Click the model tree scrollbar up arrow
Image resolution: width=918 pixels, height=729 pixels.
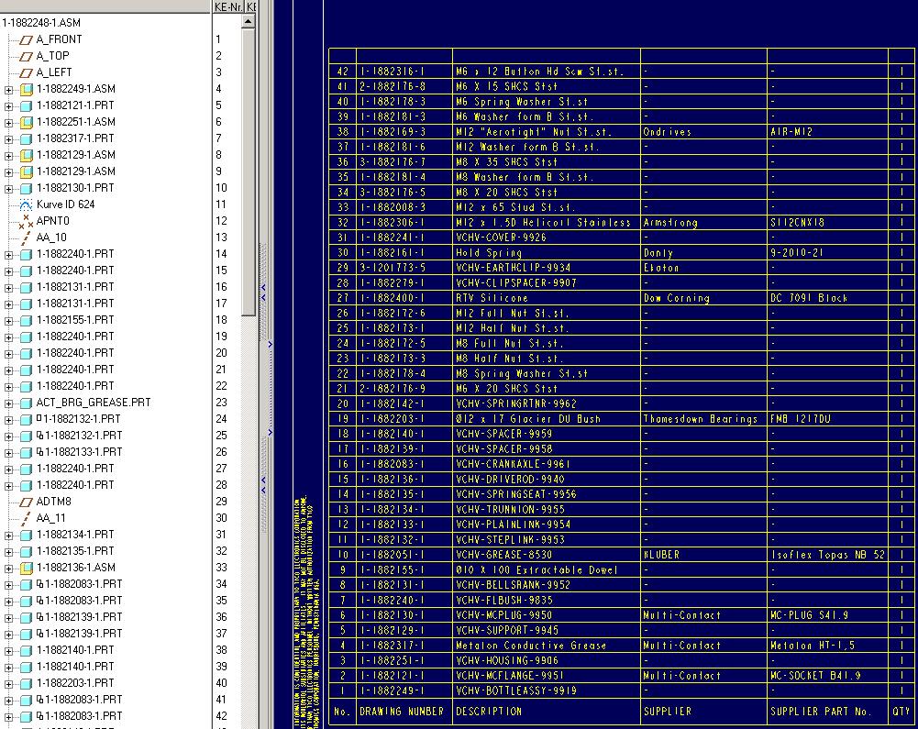[249, 22]
